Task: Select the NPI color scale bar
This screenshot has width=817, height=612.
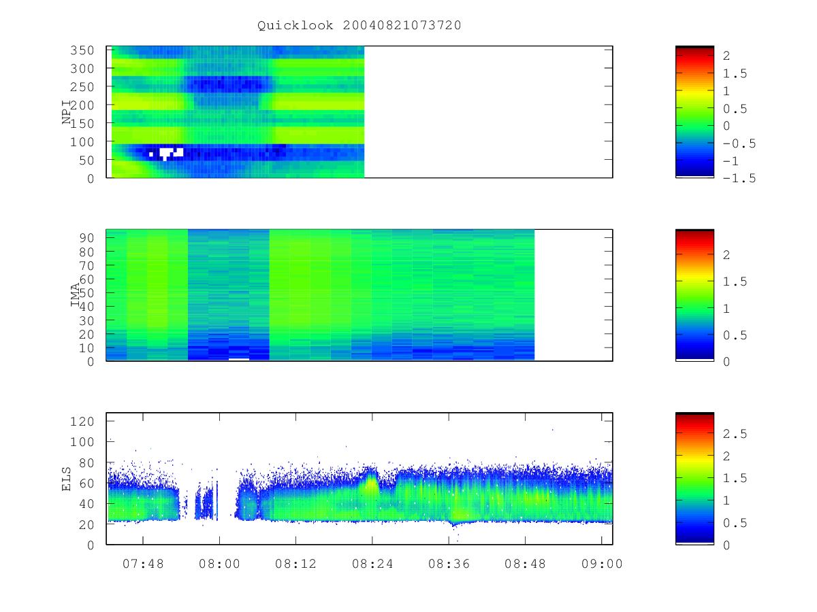Action: pyautogui.click(x=694, y=112)
